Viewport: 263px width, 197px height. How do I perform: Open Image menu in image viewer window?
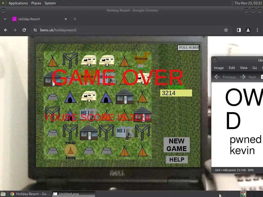[x=219, y=68]
